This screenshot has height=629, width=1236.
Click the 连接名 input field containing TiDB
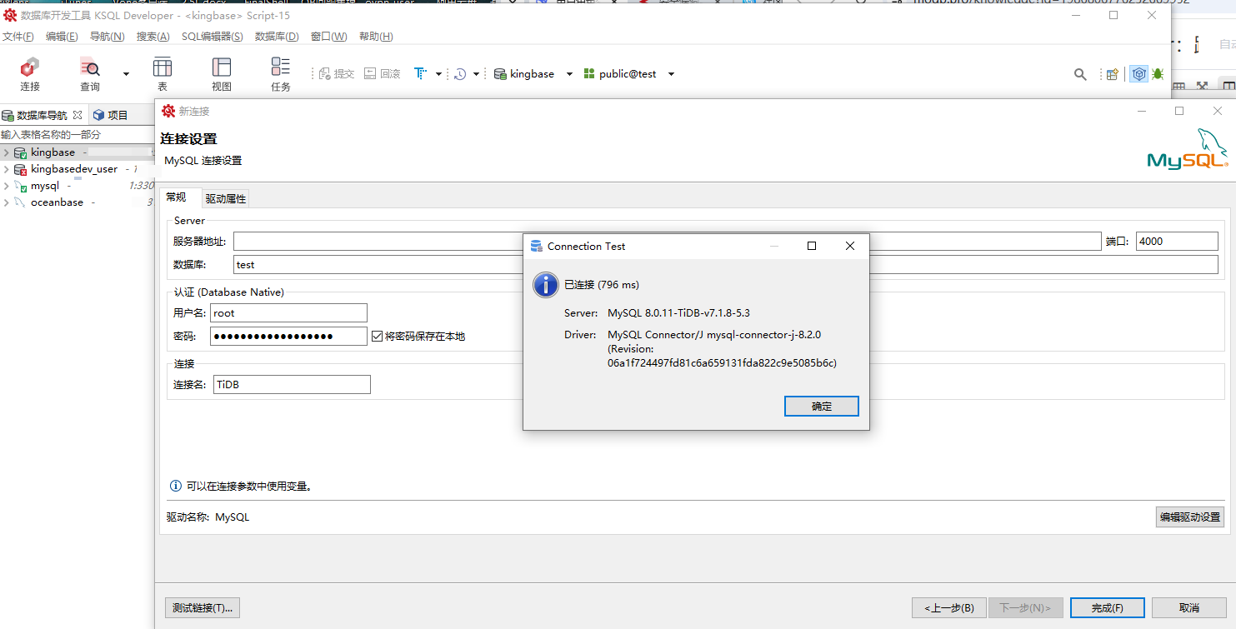click(x=290, y=385)
